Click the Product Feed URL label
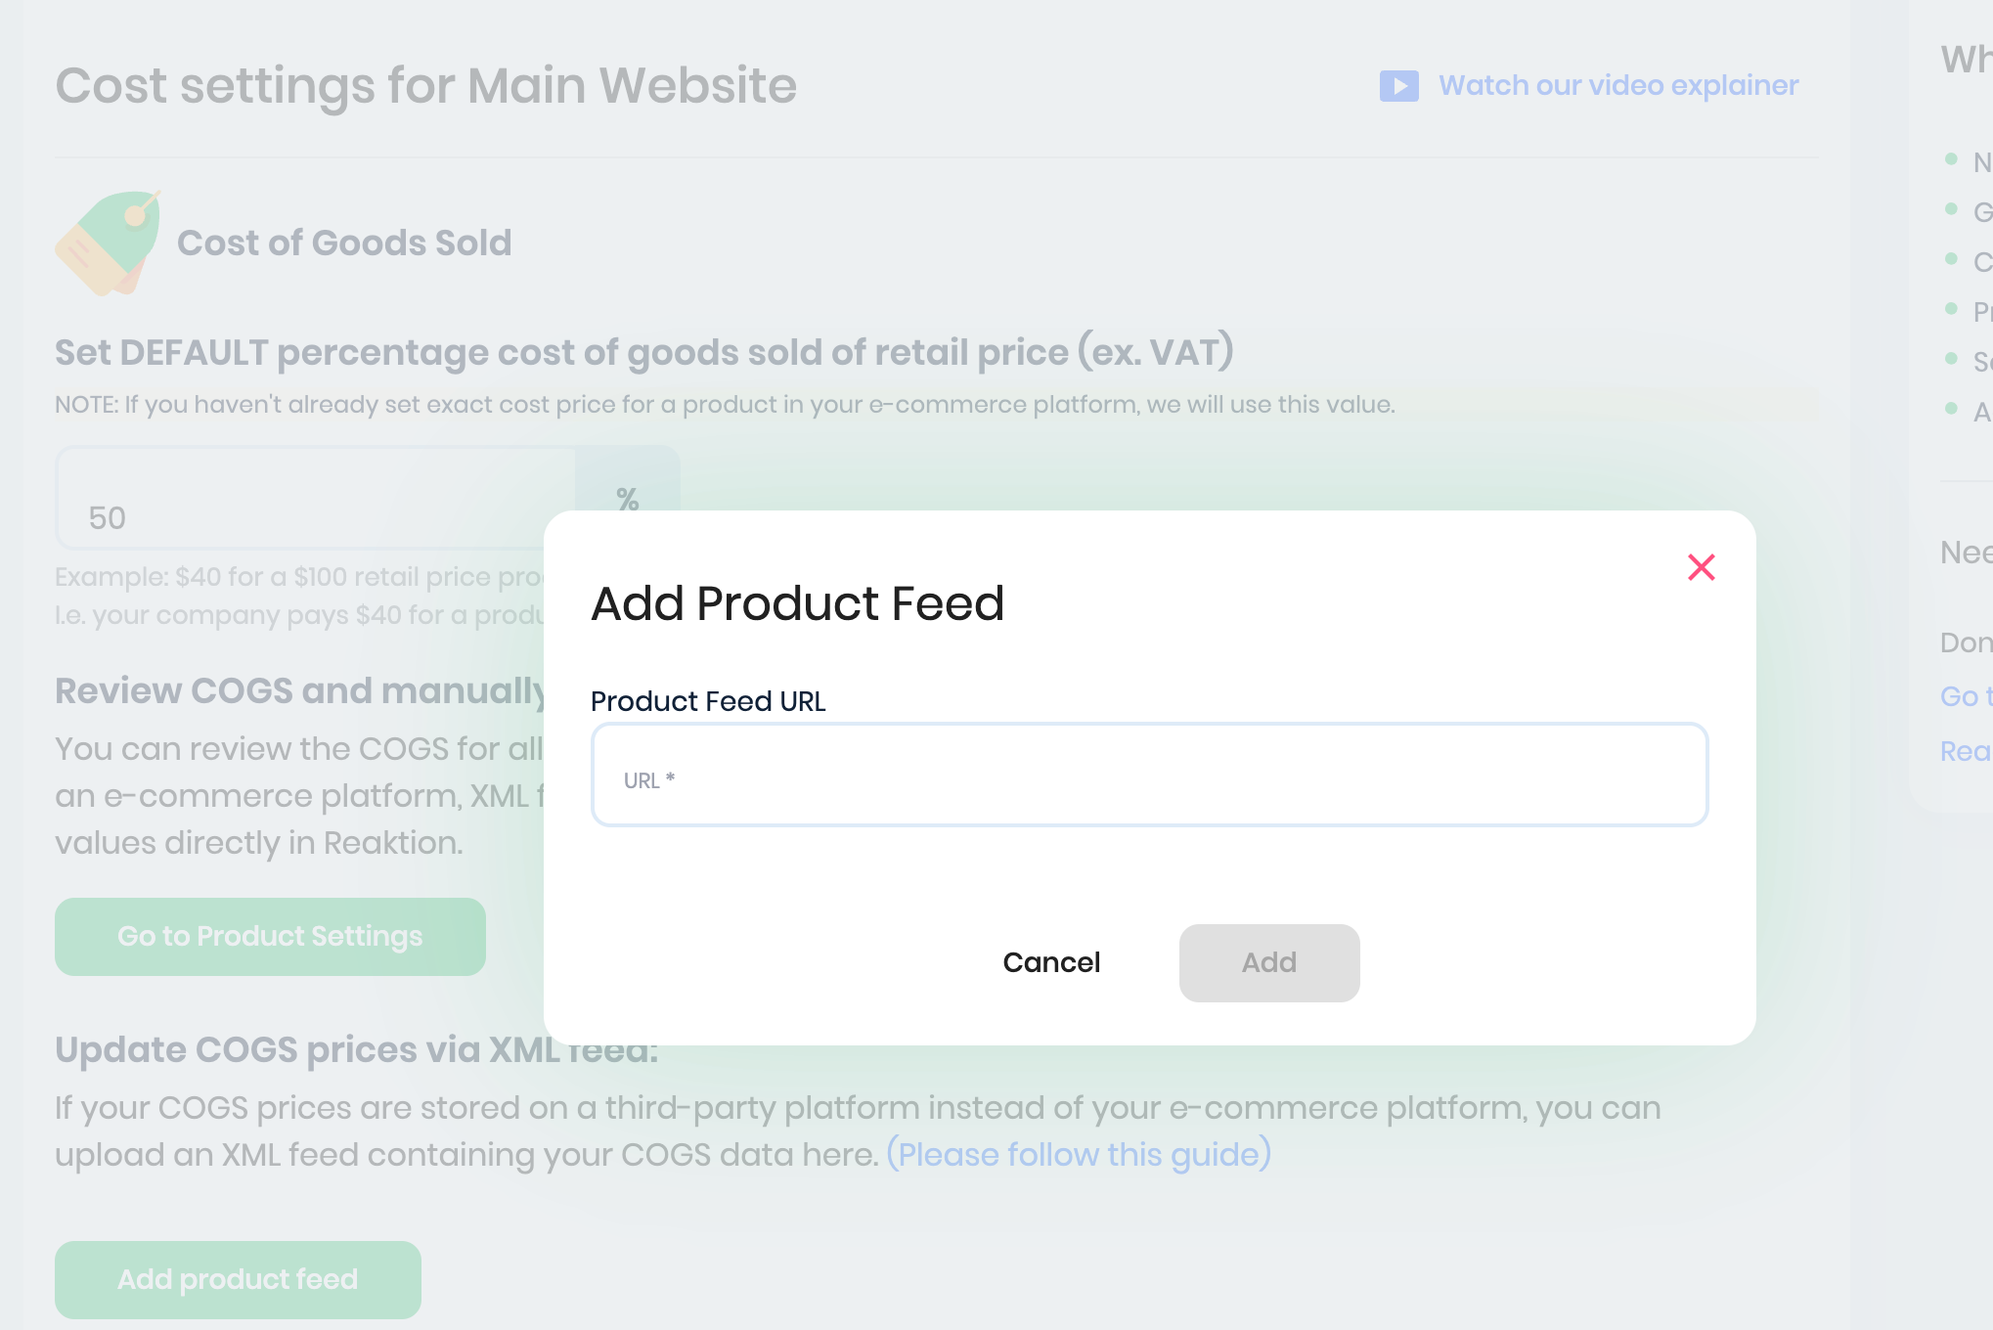The width and height of the screenshot is (1993, 1330). (708, 701)
